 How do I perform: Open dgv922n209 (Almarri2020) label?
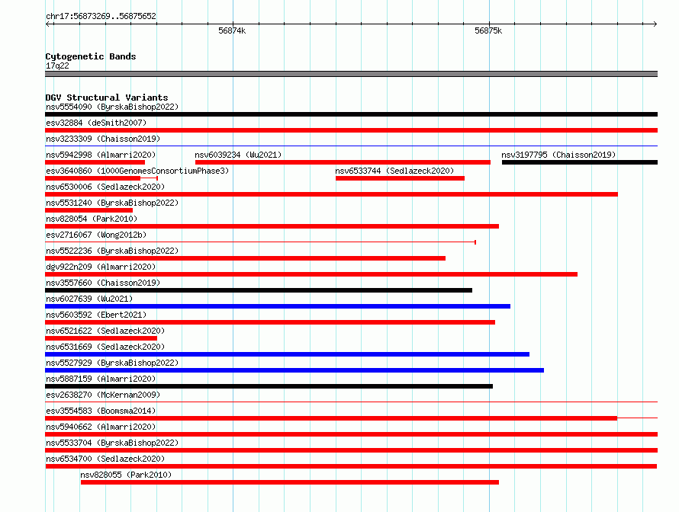(101, 267)
